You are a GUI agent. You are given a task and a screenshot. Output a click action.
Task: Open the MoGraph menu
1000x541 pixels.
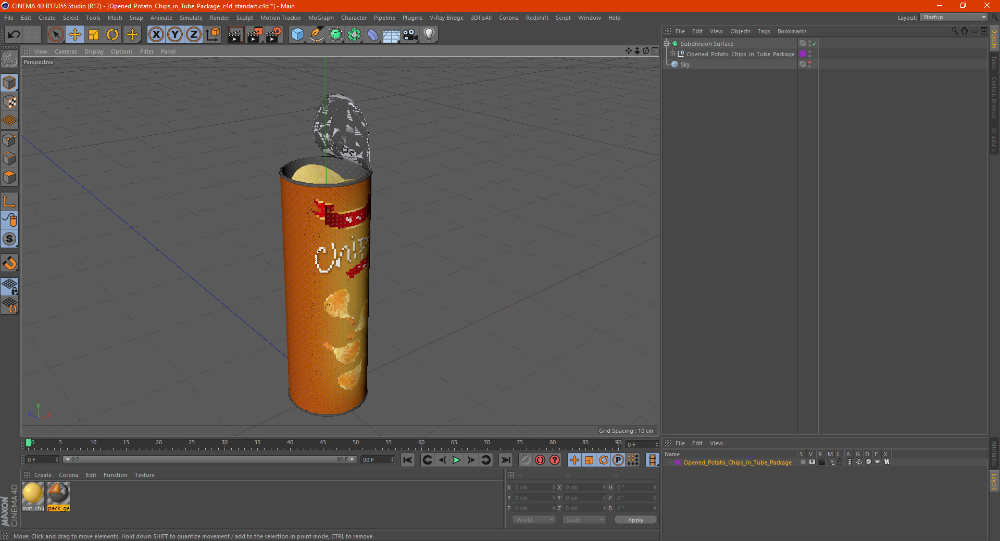tap(321, 18)
